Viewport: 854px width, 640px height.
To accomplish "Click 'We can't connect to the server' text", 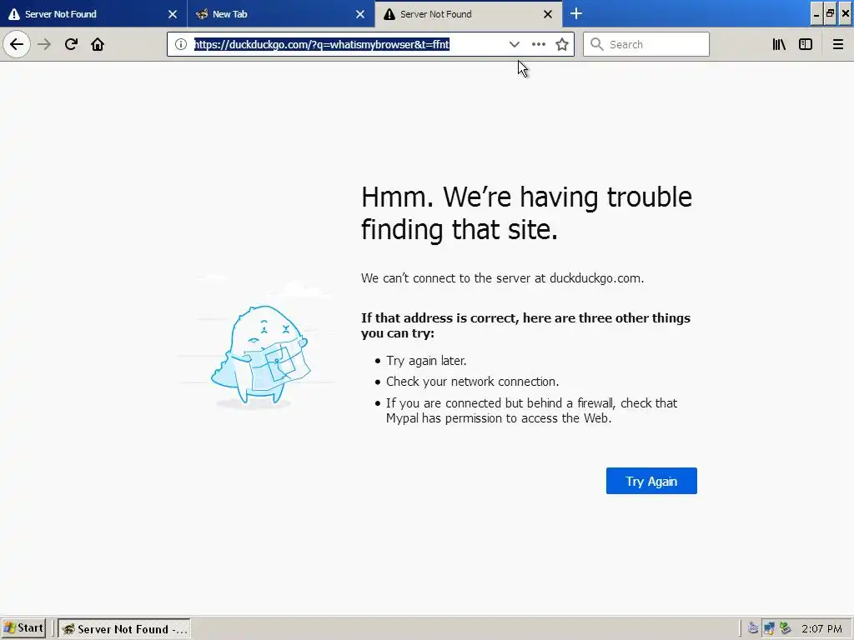I will click(502, 278).
